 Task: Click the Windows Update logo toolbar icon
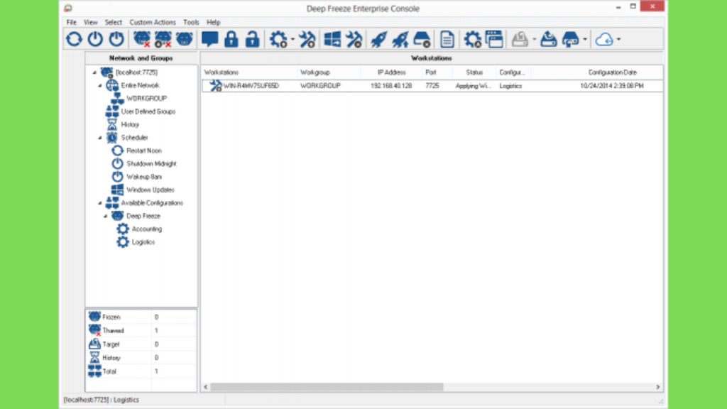[x=332, y=40]
